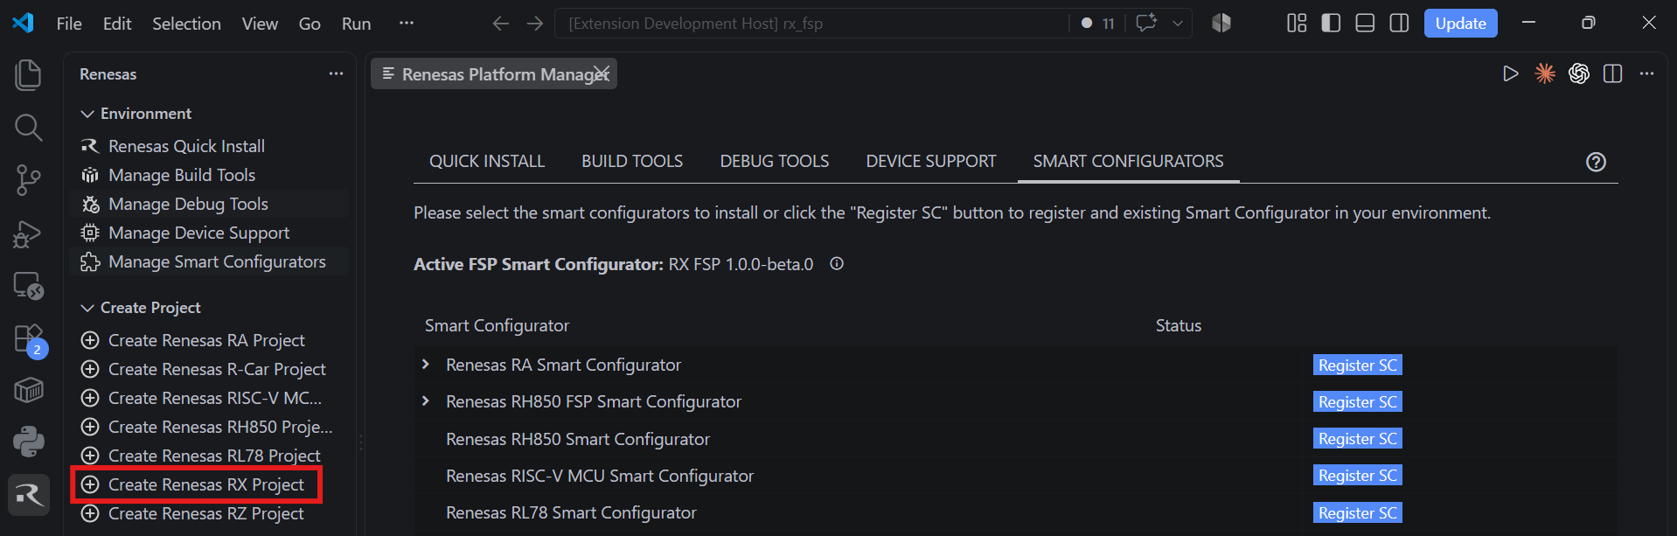
Task: Click info icon beside RX FSP 1.0.0-beta.0
Action: [x=837, y=263]
